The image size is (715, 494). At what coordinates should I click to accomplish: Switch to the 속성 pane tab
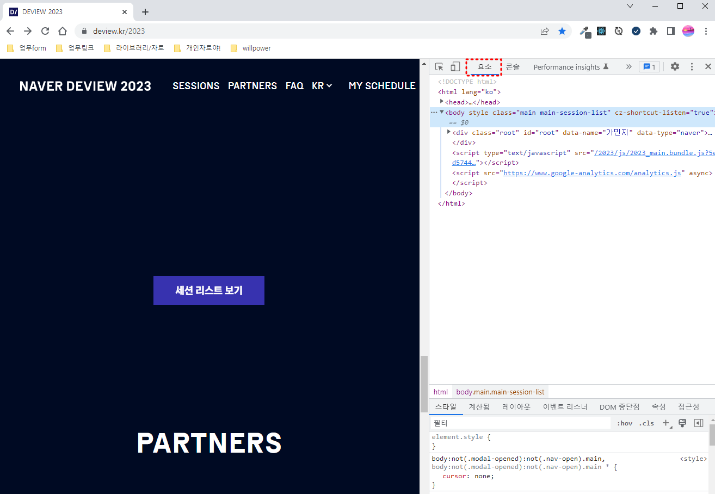(659, 407)
